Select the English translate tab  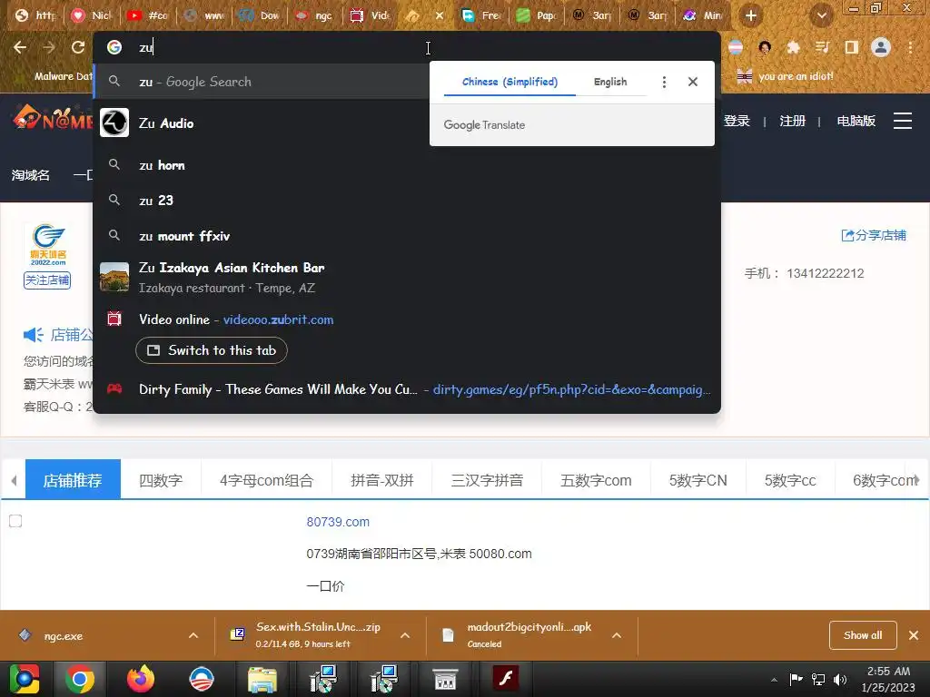pos(610,82)
